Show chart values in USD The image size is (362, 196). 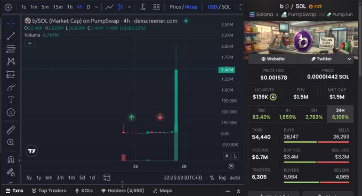212,7
